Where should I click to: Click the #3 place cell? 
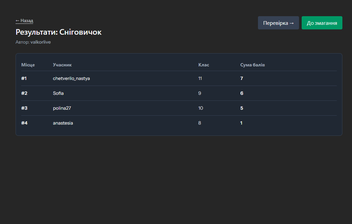point(24,108)
